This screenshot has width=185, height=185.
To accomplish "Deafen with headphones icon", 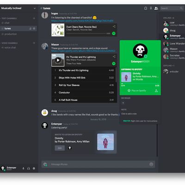I will click(x=29, y=168).
